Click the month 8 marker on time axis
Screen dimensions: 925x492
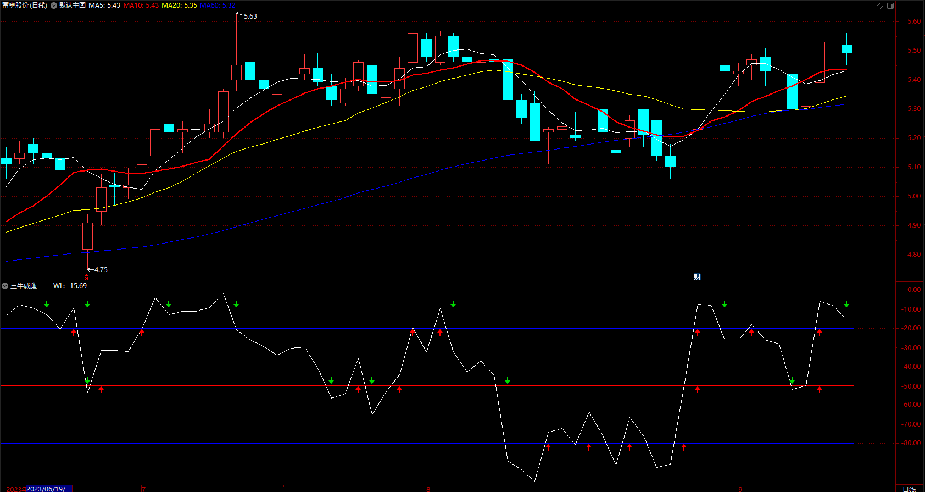coord(428,489)
